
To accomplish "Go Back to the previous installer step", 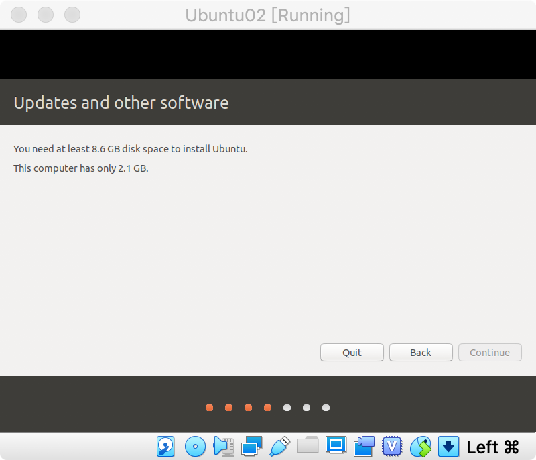I will tap(421, 352).
